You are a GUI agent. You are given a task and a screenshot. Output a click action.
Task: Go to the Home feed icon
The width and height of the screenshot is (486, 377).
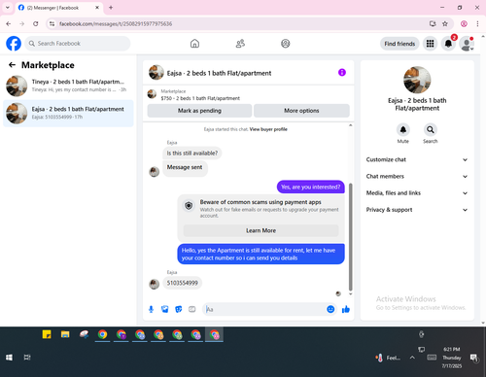(194, 44)
